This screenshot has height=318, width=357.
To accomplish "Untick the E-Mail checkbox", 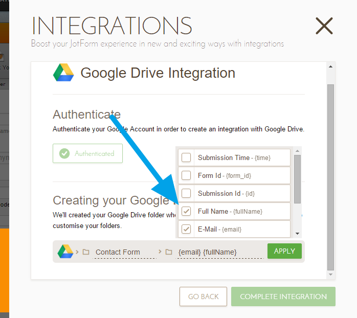I will [x=187, y=229].
